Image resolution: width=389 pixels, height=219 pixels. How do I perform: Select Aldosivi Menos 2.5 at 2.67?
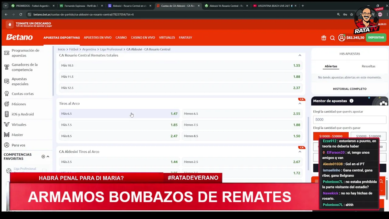[x=242, y=162]
